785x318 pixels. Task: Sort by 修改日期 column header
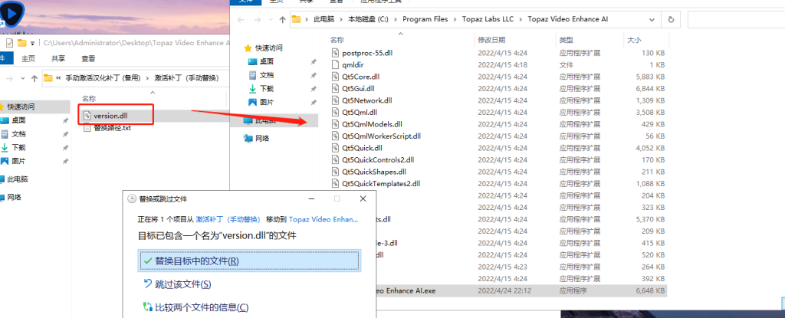tap(491, 40)
